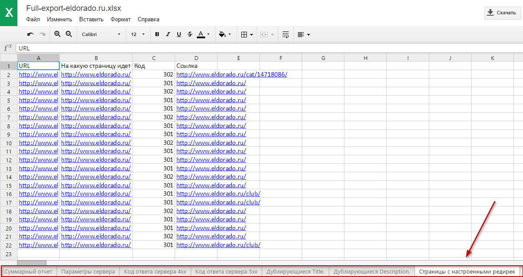Expand the alignment dropdown arrow
Screen dimensions: 523x277
[x=308, y=34]
